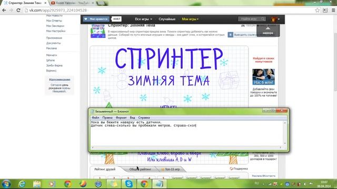Open Notepad 'Вид' menu
Image resolution: width=337 pixels, height=189 pixels.
pyautogui.click(x=132, y=118)
